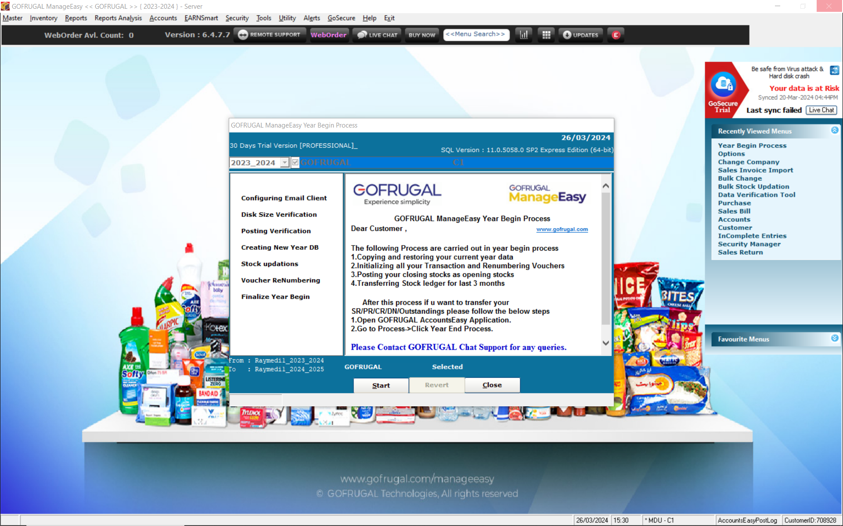
Task: Click the red E icon
Action: pos(616,35)
